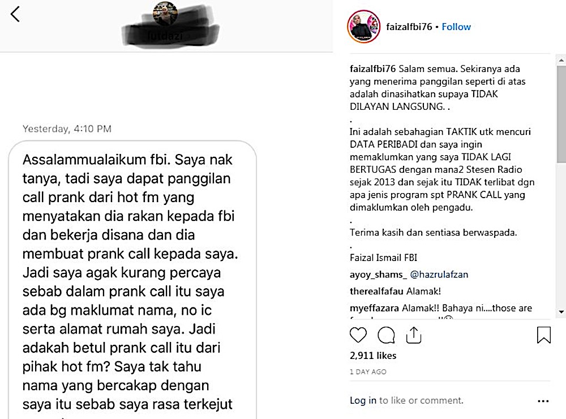The image size is (566, 419).
Task: Save the post with the bookmark icon
Action: pyautogui.click(x=543, y=335)
